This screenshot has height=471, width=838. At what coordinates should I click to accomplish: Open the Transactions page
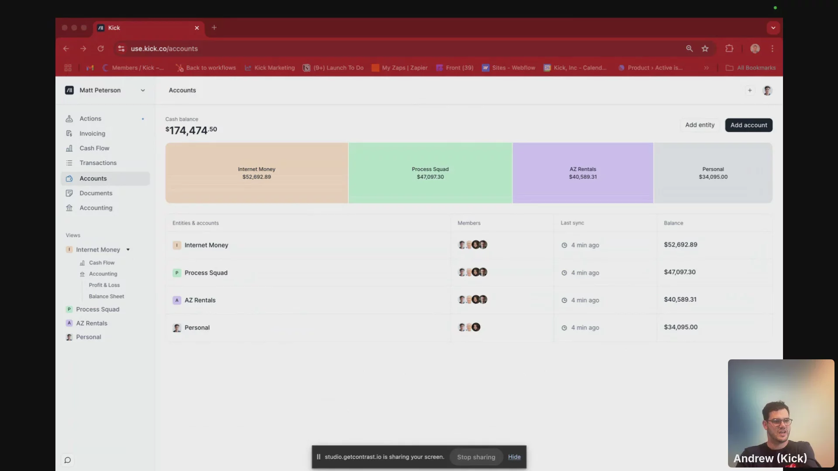click(105, 163)
